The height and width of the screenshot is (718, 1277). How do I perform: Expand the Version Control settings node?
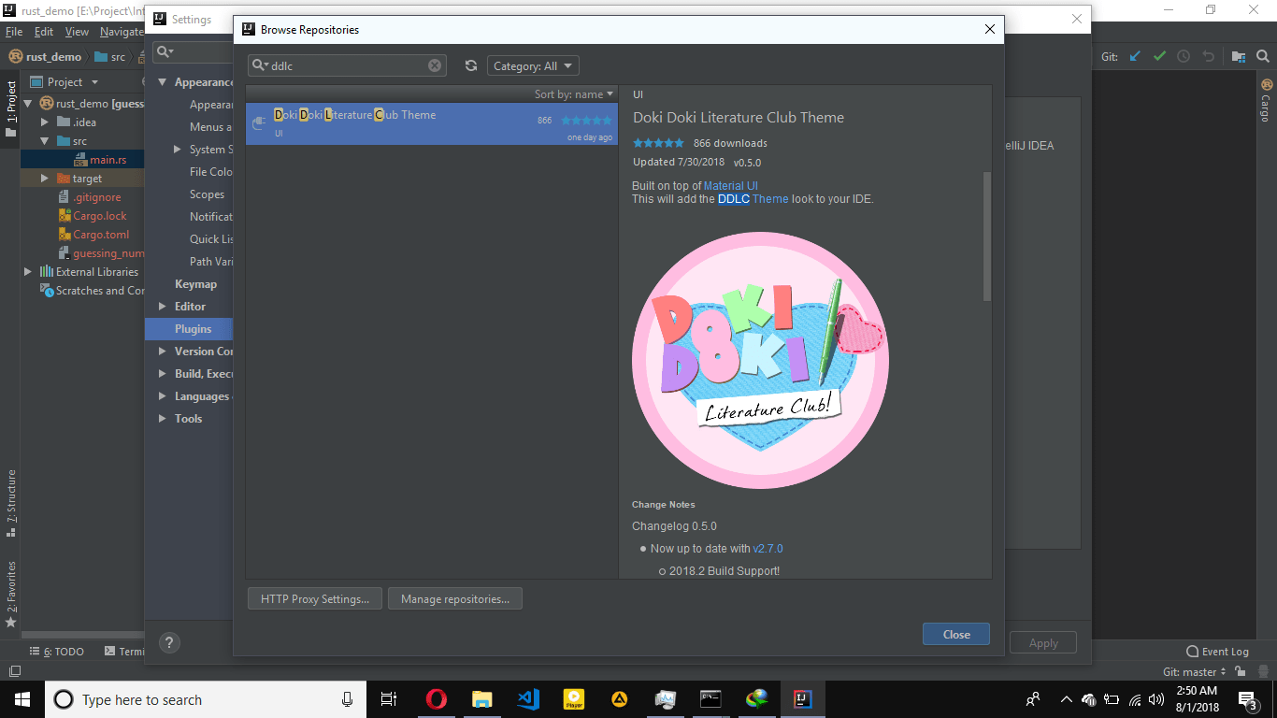click(x=163, y=352)
